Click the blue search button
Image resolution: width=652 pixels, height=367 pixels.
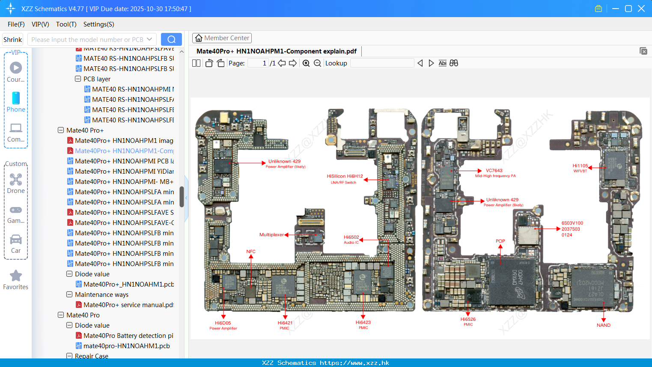click(x=171, y=39)
